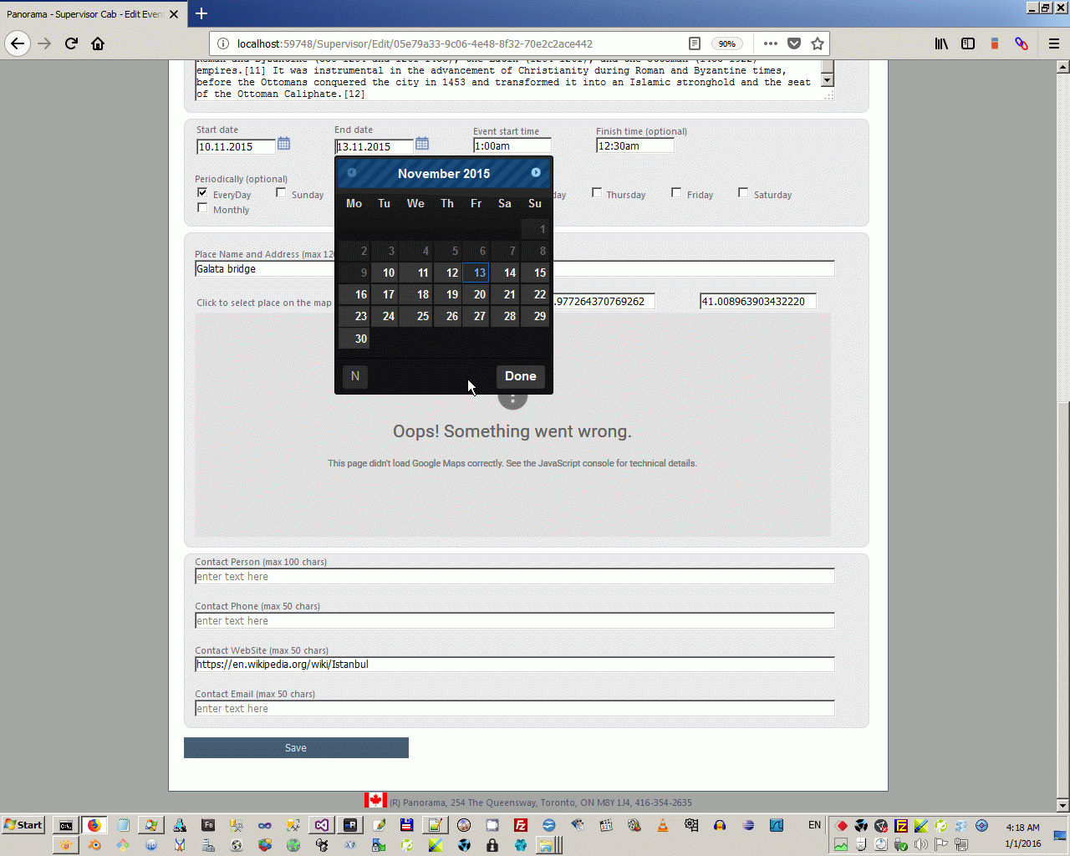Open the Windows Start menu
The height and width of the screenshot is (856, 1070).
point(23,825)
